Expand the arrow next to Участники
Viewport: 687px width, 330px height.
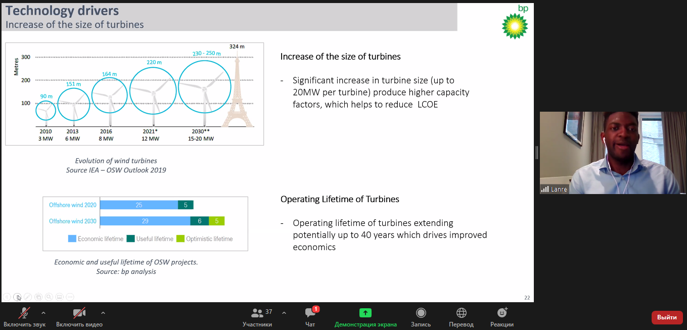pos(284,313)
